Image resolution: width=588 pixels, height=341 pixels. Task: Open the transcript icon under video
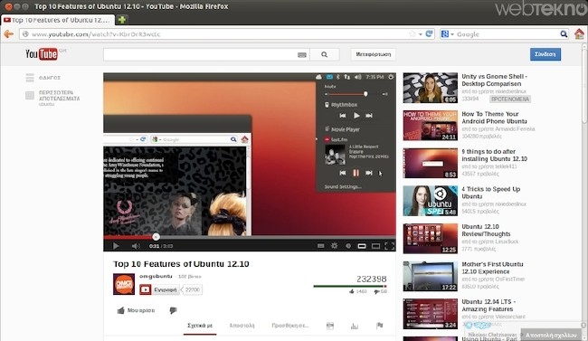[330, 326]
